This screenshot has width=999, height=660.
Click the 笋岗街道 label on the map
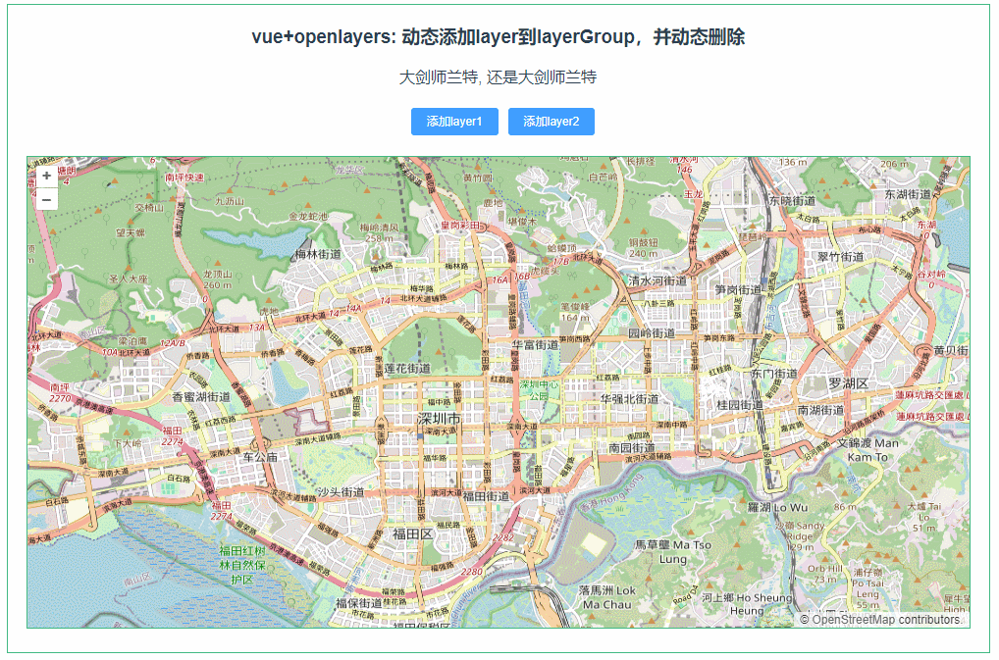coord(738,289)
